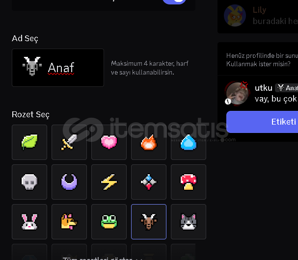Choose the blue water drop badge

tap(189, 142)
